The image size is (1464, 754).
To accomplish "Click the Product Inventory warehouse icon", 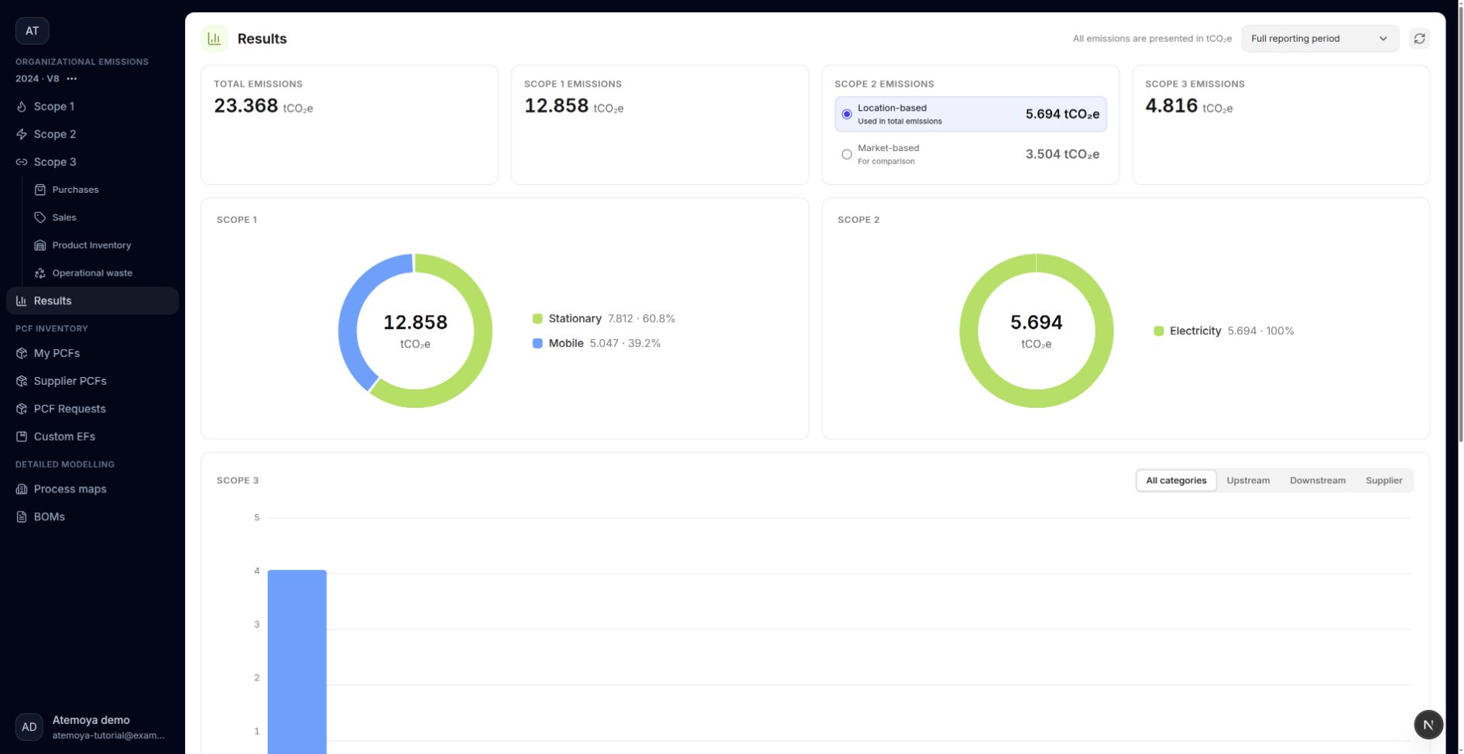I will click(40, 245).
